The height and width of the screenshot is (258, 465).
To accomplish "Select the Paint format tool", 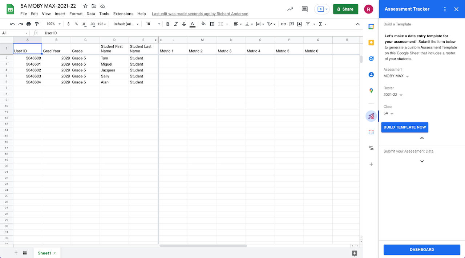I will pyautogui.click(x=37, y=24).
